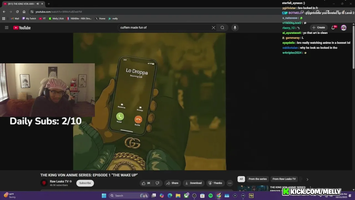
Task: Select the All filter chip
Action: (x=241, y=179)
